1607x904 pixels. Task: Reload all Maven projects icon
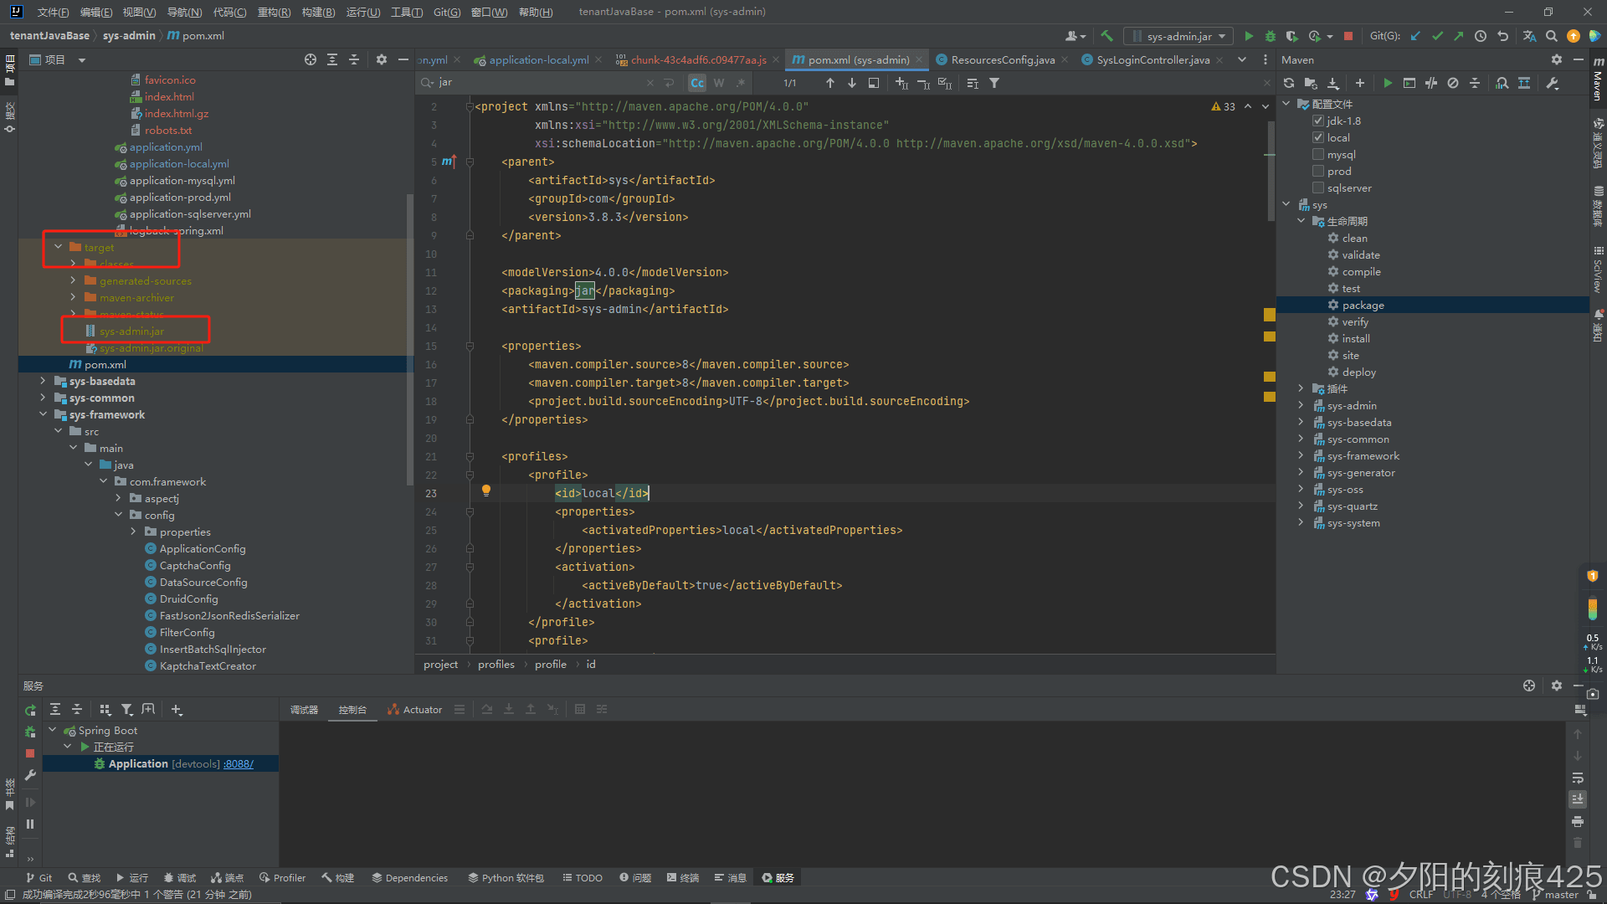coord(1289,83)
